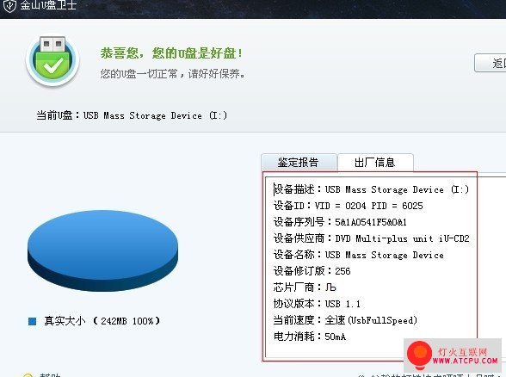Screen dimensions: 506x377
Task: Click the 设备序列号 line
Action: [x=340, y=222]
